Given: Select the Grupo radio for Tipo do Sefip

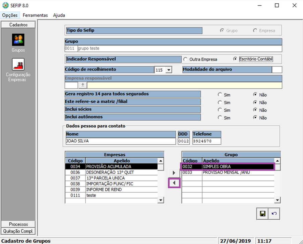Looking at the screenshot, I should coord(222,30).
